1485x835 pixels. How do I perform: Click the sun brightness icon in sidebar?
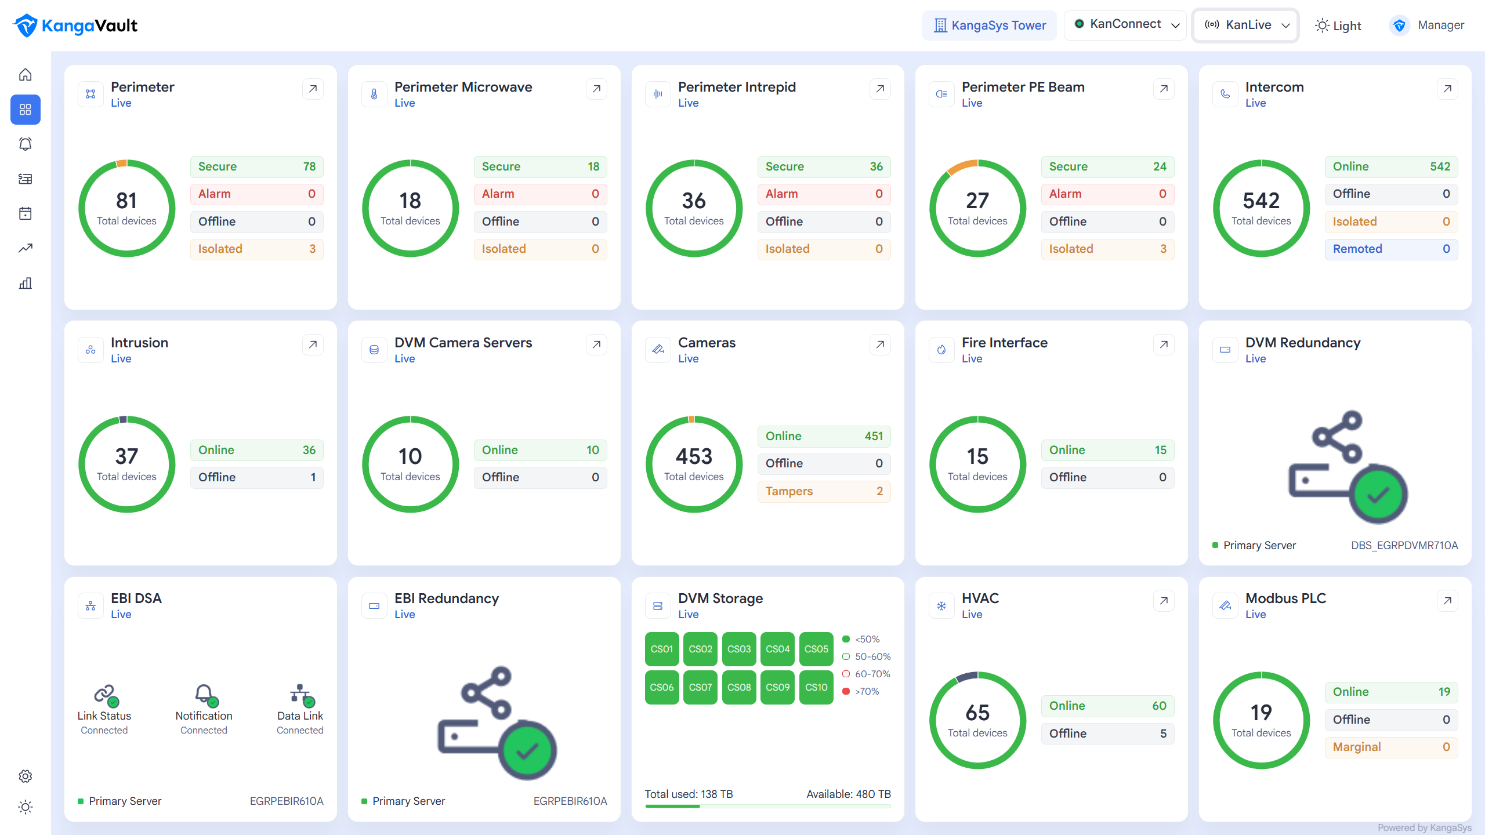coord(26,807)
